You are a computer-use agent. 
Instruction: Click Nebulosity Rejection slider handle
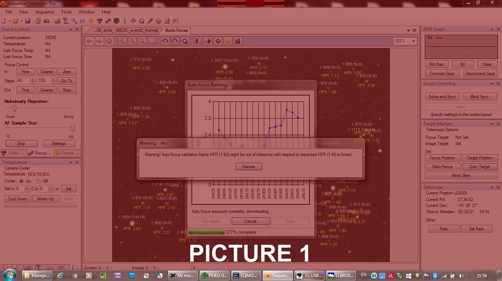(14, 108)
